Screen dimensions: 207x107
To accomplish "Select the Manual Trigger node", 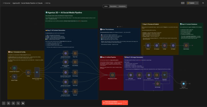I will point(14,77).
